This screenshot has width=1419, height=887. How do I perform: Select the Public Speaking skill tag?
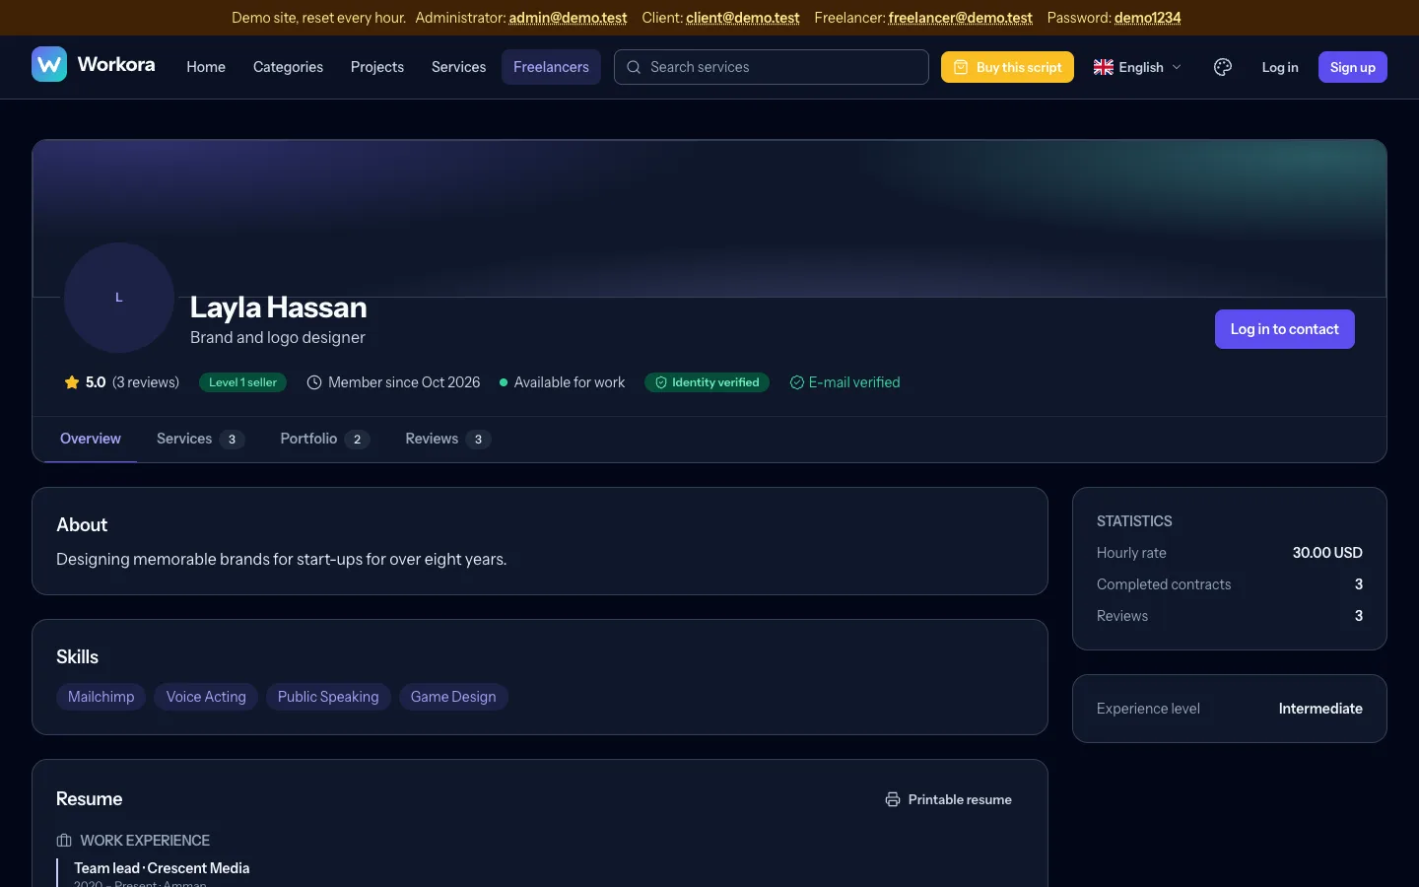point(328,697)
